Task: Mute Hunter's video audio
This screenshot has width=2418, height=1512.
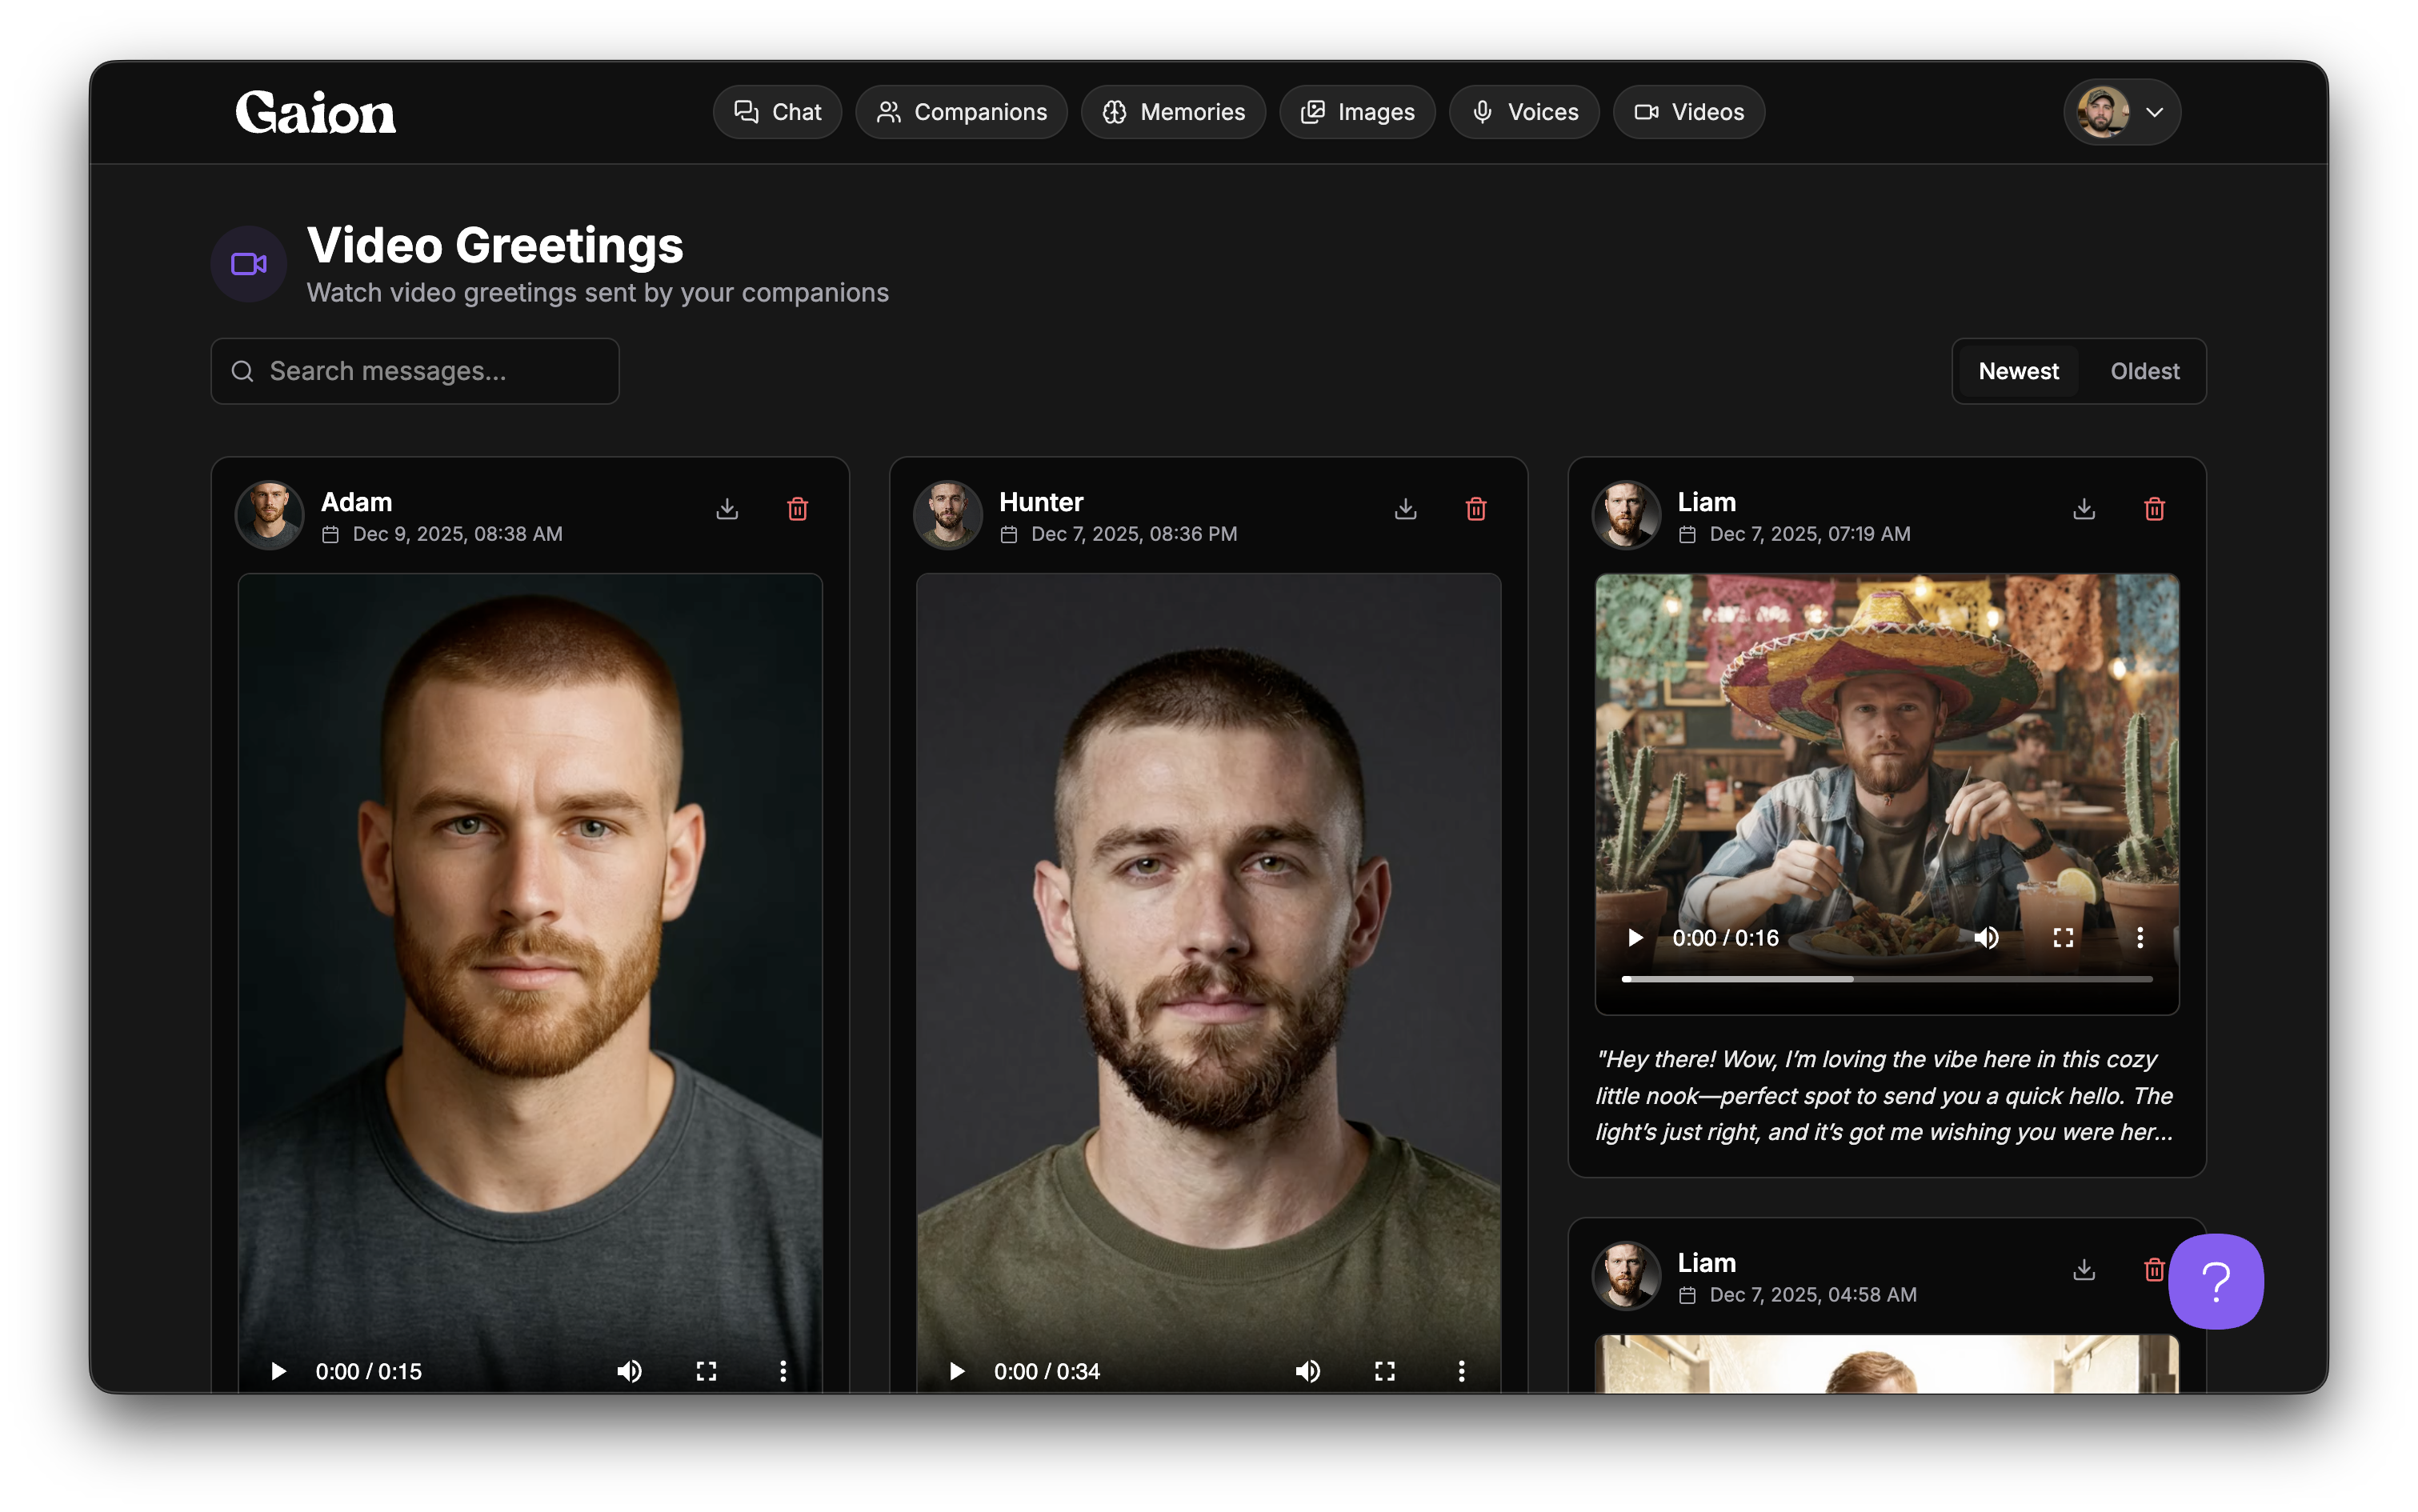Action: [x=1308, y=1371]
